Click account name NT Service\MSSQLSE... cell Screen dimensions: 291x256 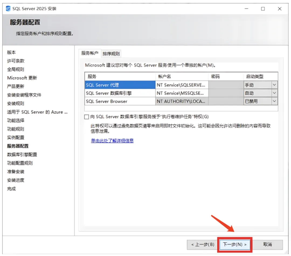point(182,93)
